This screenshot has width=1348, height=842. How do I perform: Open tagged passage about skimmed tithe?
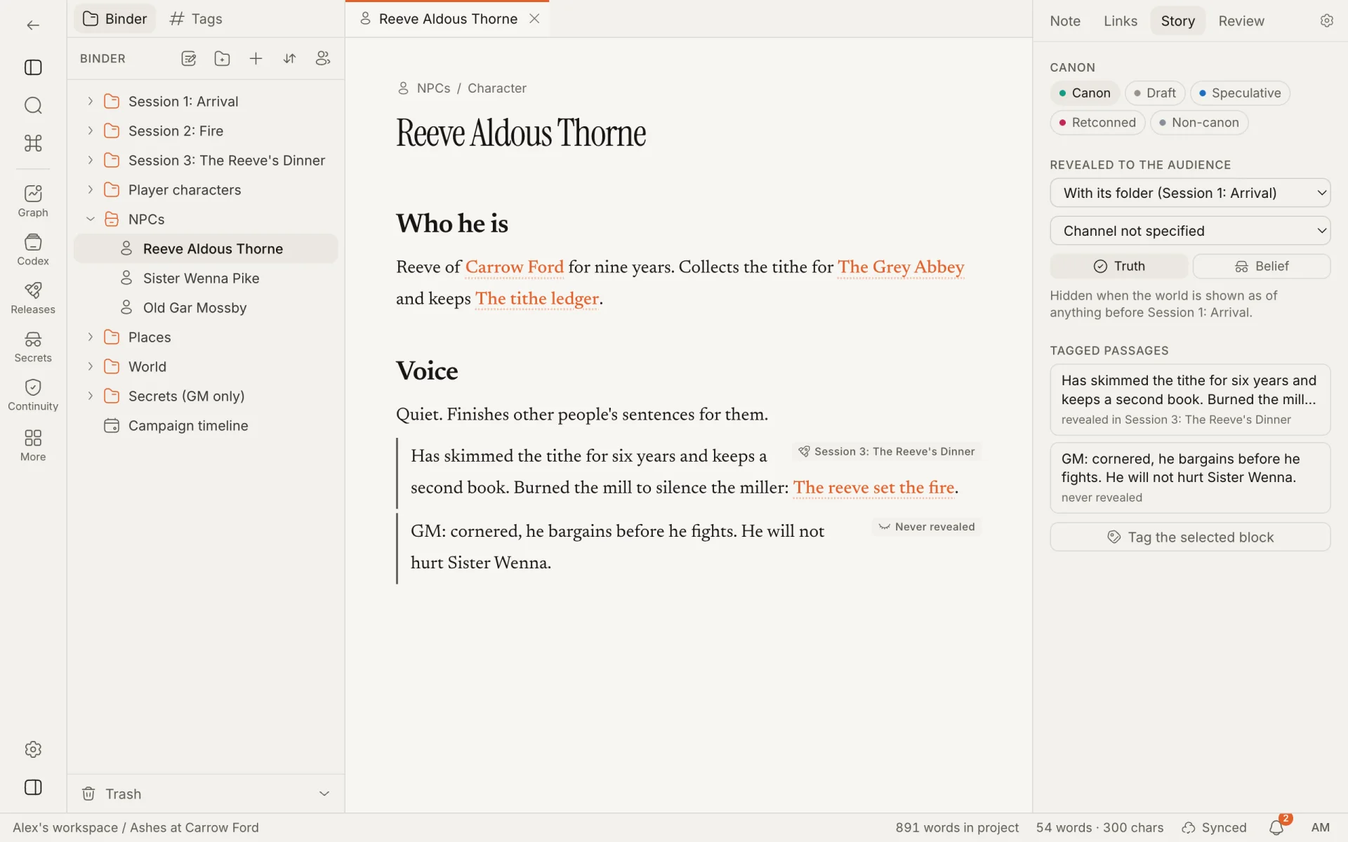coord(1190,400)
